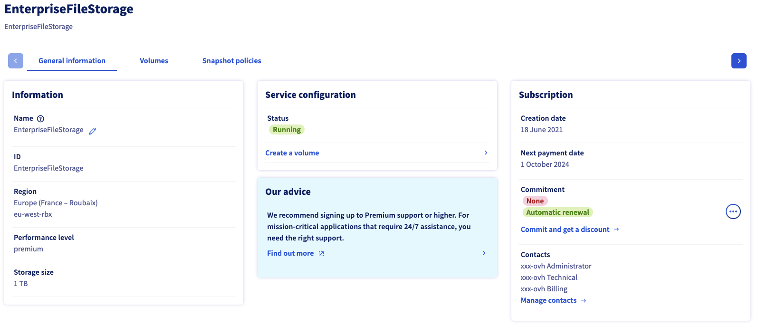Click the help icon beside Name
The width and height of the screenshot is (758, 326).
pos(40,119)
